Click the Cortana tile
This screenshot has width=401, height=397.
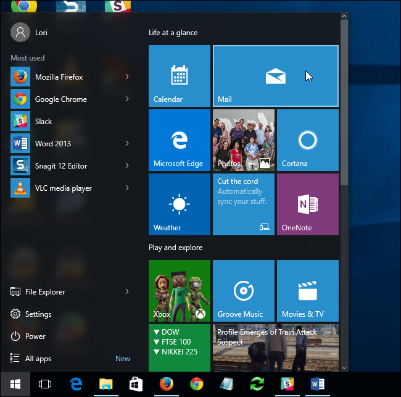click(307, 140)
